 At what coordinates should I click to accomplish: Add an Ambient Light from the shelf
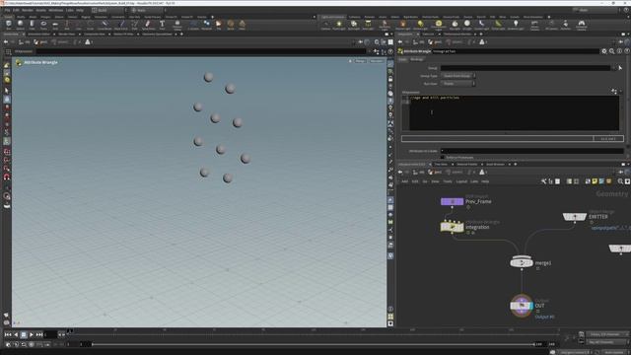pyautogui.click(x=516, y=25)
